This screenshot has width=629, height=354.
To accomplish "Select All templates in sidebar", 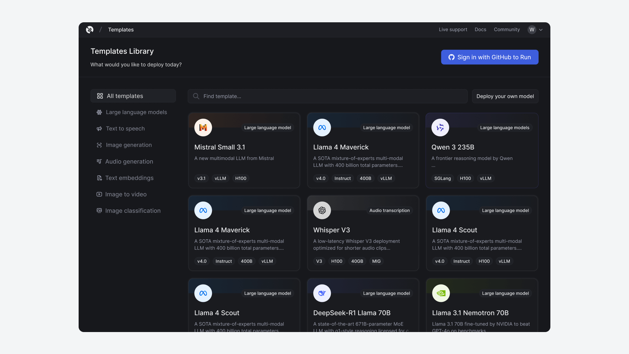I will click(x=133, y=96).
